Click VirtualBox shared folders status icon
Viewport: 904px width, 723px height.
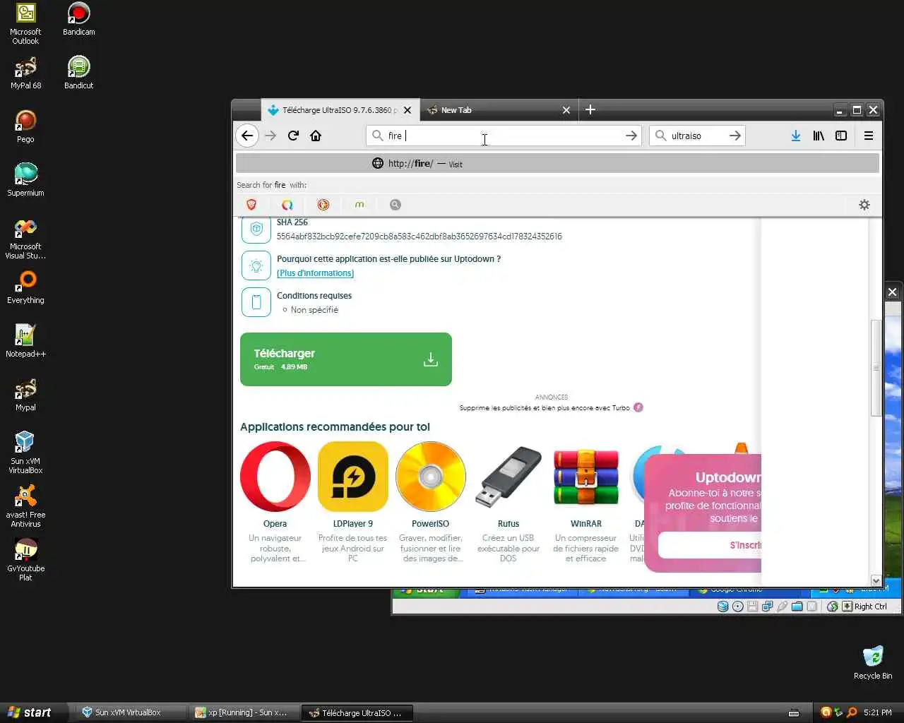797,607
